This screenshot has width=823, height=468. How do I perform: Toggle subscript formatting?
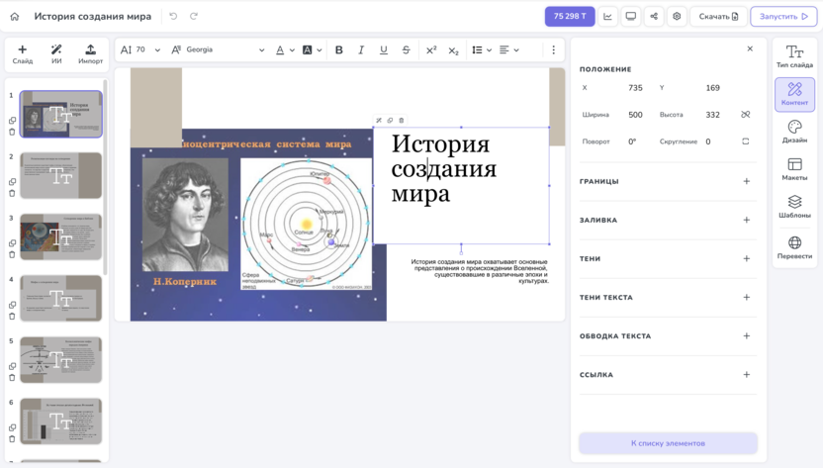(x=453, y=49)
